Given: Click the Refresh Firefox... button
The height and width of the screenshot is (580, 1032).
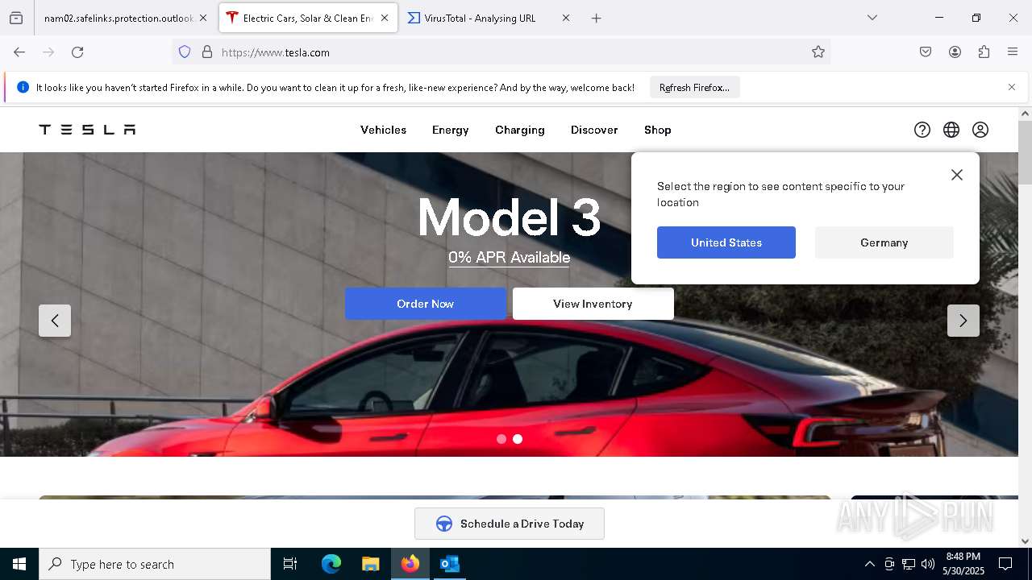Looking at the screenshot, I should click(x=694, y=87).
